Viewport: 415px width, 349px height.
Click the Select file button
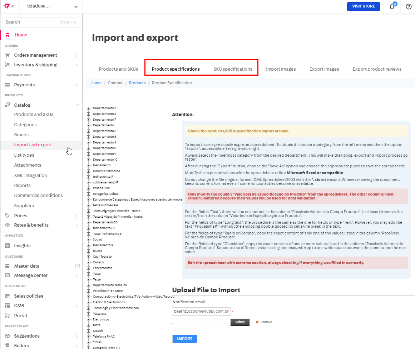point(240,322)
